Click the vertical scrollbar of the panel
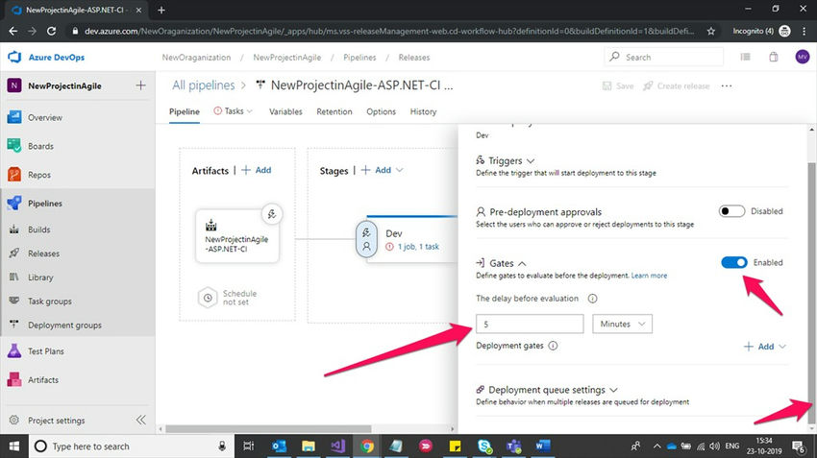817x458 pixels. coord(811,293)
